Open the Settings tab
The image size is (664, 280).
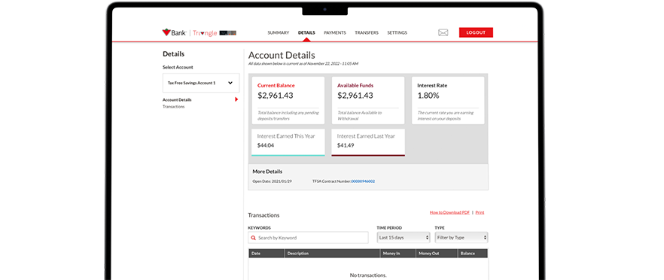tap(397, 32)
